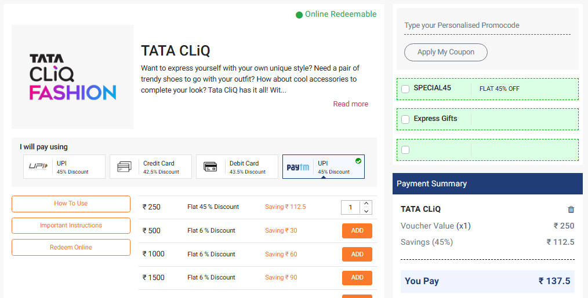Click green checkmark on Paytm UPI option
This screenshot has width=588, height=298.
(x=358, y=161)
